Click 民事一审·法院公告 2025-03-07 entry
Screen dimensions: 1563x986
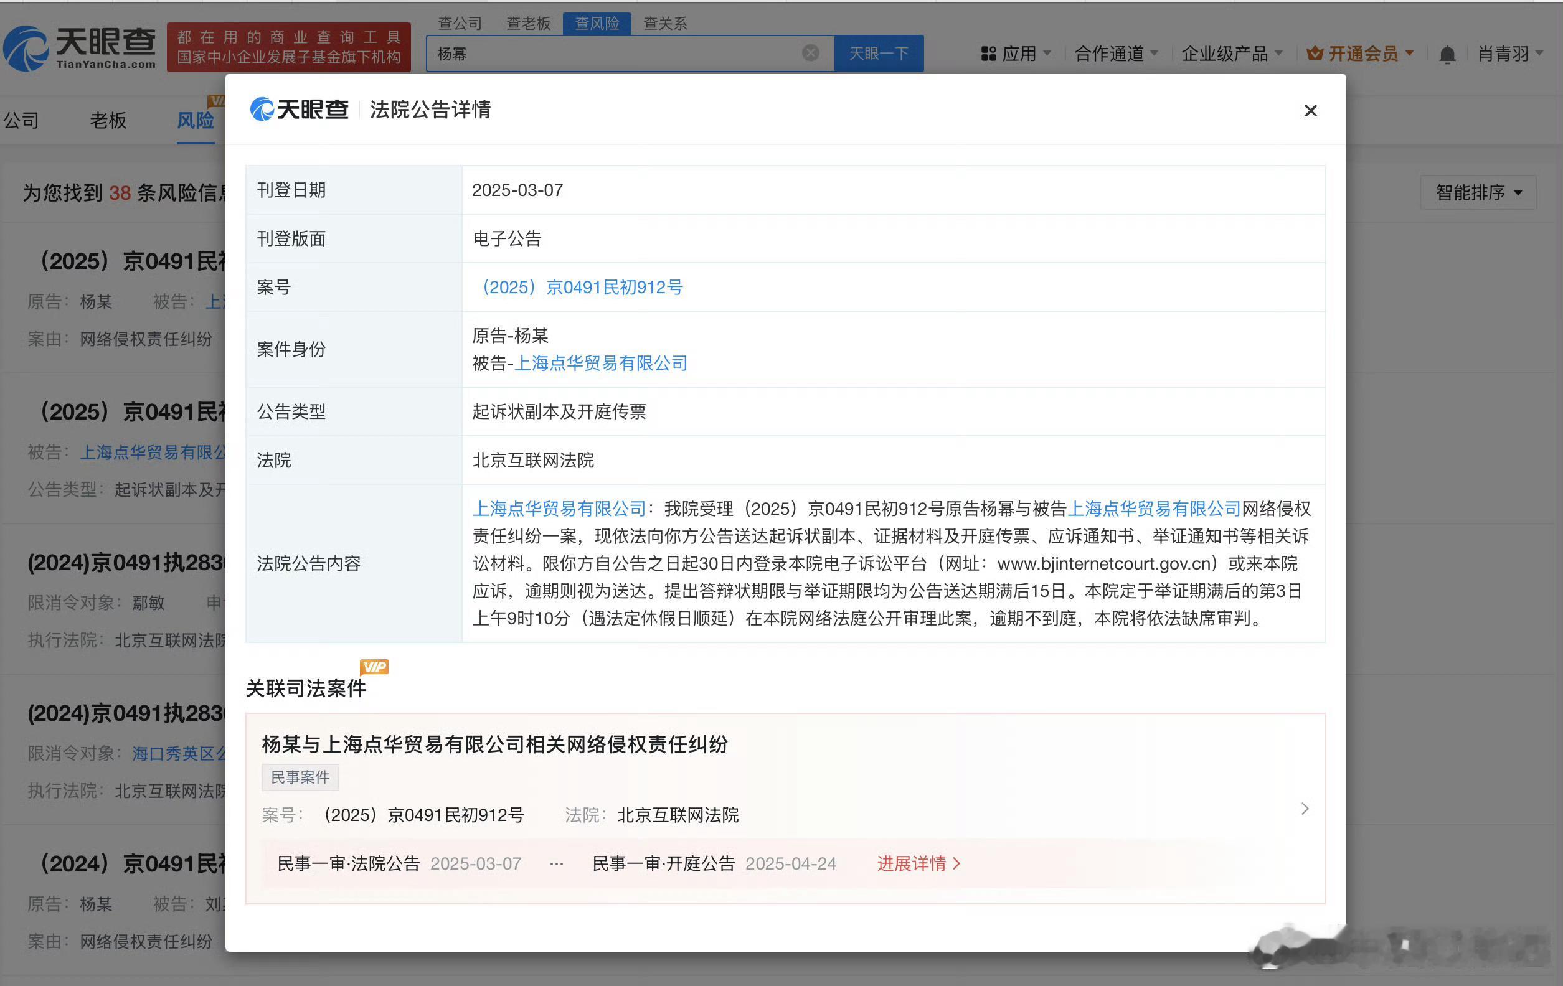tap(399, 863)
